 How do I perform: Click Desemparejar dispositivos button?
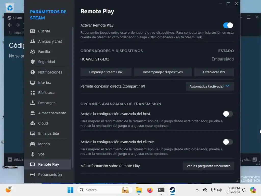tap(163, 72)
